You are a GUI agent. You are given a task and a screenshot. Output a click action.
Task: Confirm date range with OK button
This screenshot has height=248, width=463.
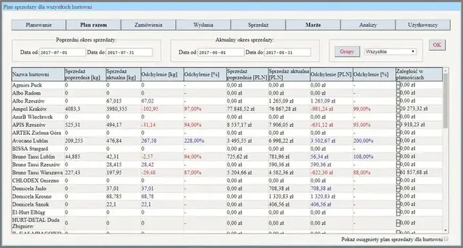pos(437,45)
